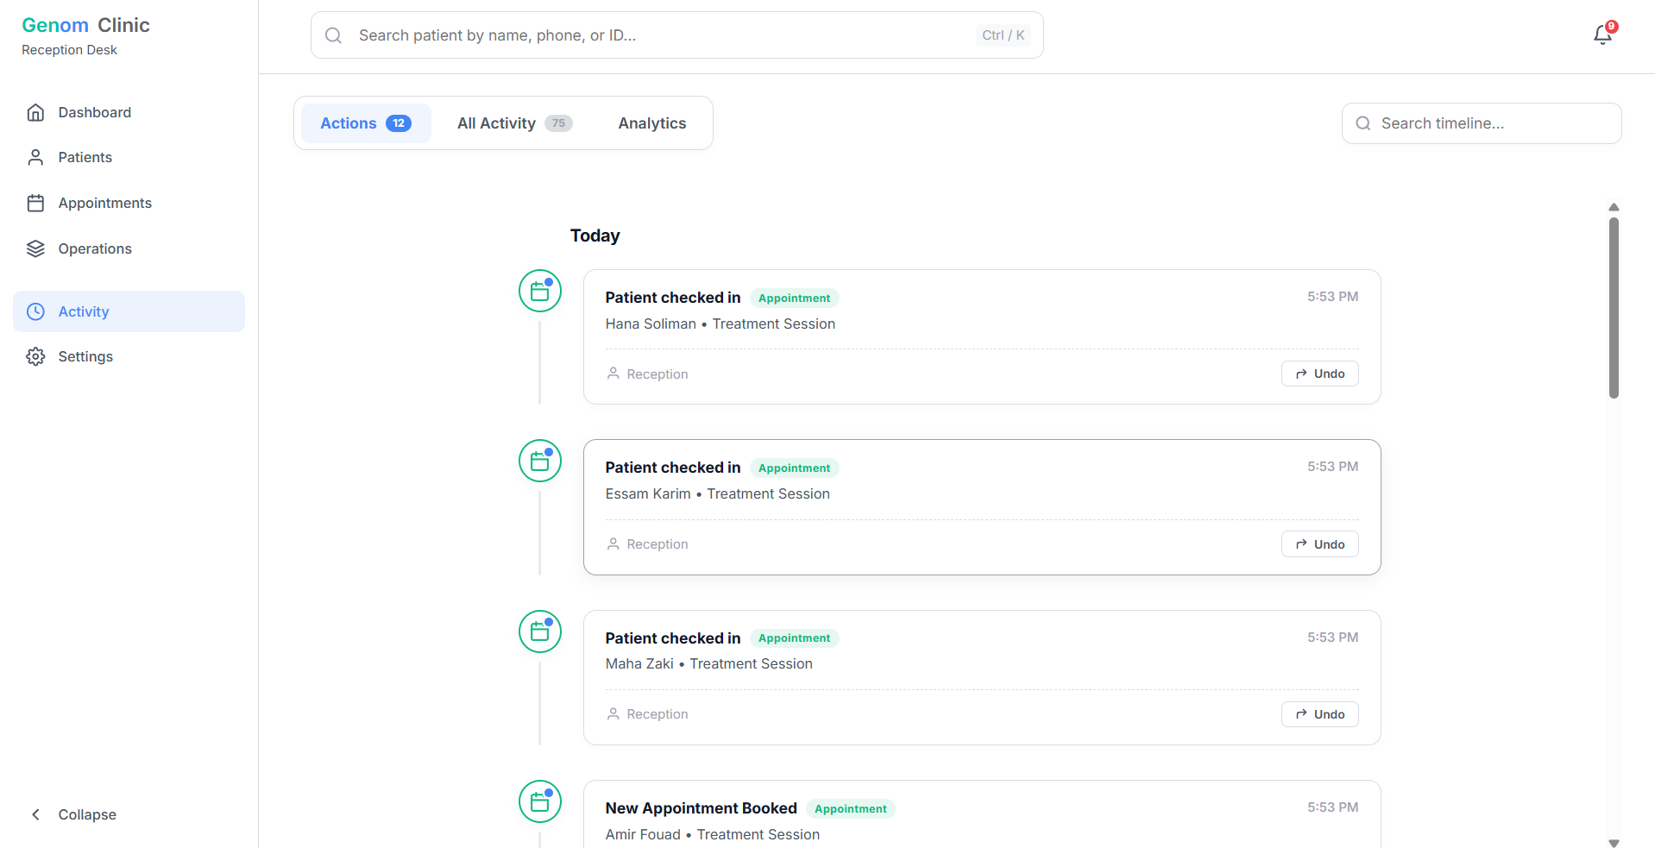Click 5:53 PM time on Hana Soliman card
1655x848 pixels.
click(1332, 296)
